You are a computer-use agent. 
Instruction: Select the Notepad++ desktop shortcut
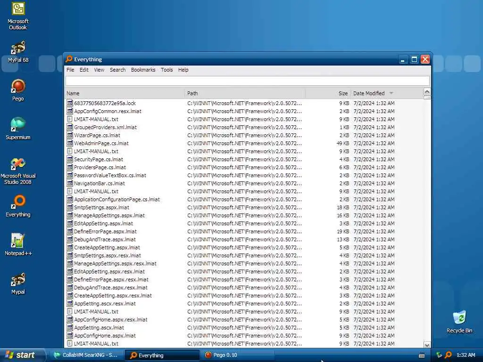pos(18,245)
